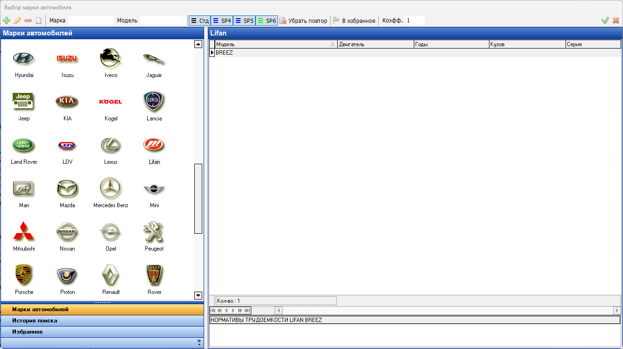
Task: Click the Двигатель column header
Action: pyautogui.click(x=375, y=44)
